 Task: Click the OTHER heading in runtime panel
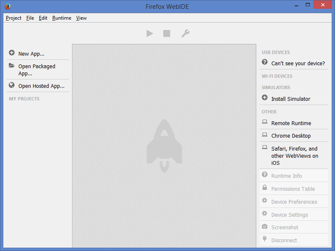[x=269, y=112]
